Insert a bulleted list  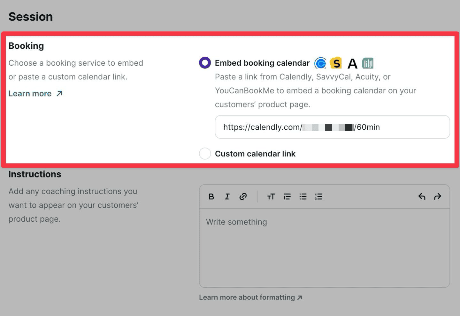303,197
